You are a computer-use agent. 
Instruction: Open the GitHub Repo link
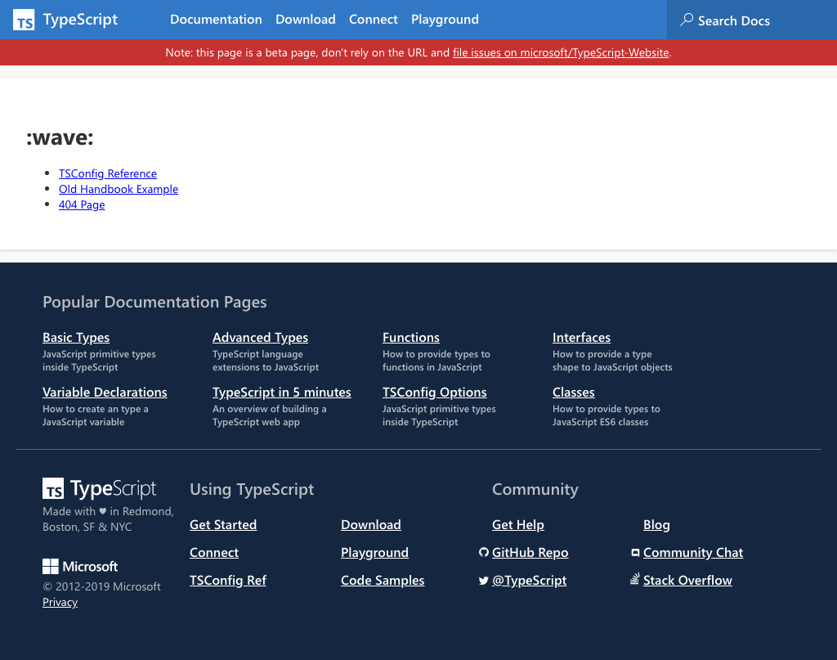point(530,553)
